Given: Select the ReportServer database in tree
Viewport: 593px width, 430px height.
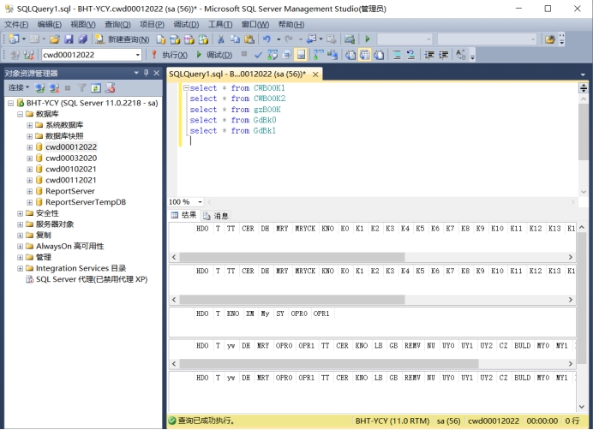Looking at the screenshot, I should click(x=69, y=191).
